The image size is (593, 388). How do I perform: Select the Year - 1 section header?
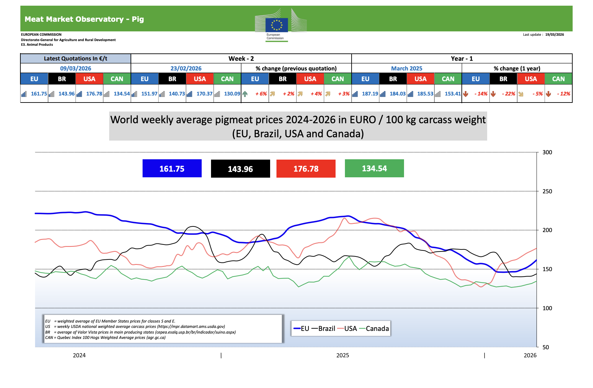[x=462, y=59]
